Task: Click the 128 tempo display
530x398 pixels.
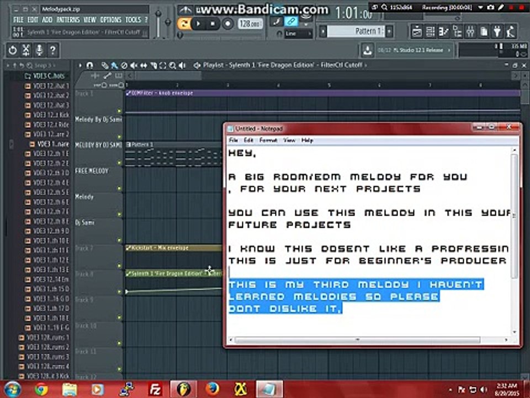Action: click(250, 24)
